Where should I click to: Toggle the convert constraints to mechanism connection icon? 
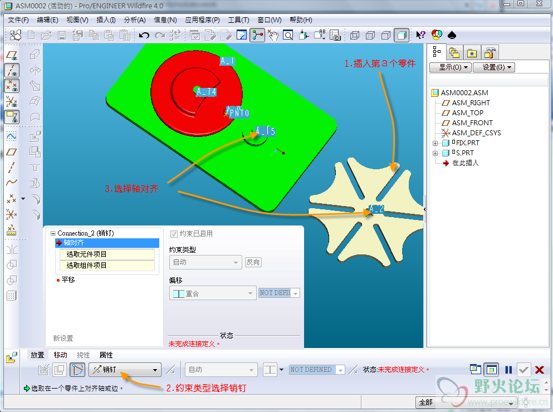pyautogui.click(x=77, y=370)
